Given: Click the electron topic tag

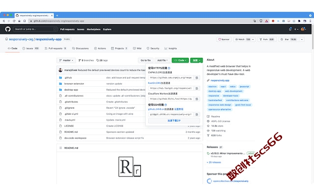Looking at the screenshot, I should [x=212, y=87].
